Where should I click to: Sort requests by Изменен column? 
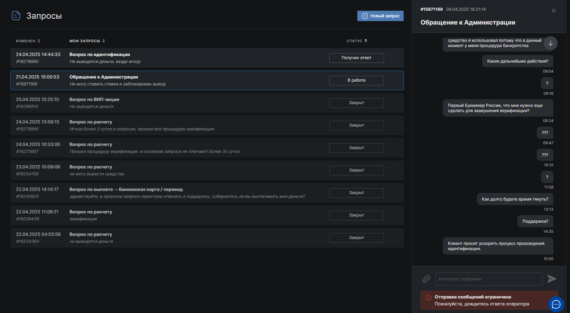coord(28,41)
